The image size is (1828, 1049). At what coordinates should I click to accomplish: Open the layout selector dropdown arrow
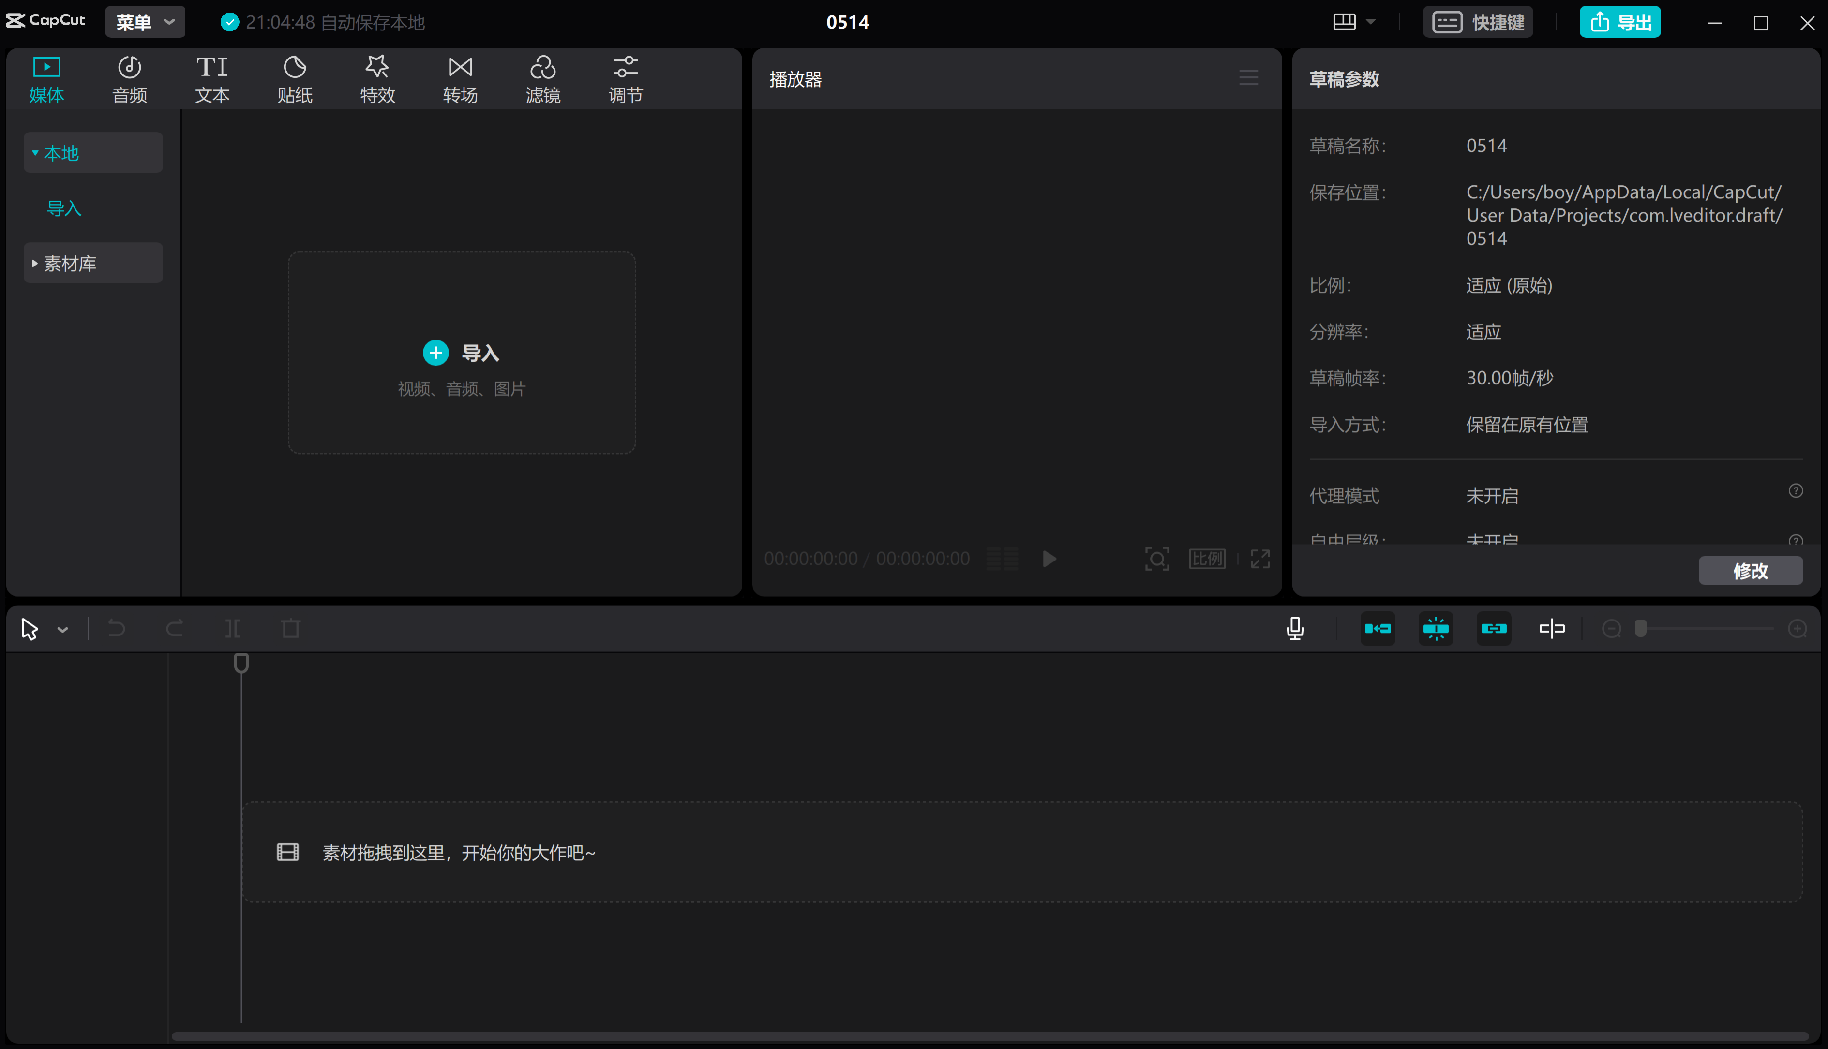tap(1371, 22)
